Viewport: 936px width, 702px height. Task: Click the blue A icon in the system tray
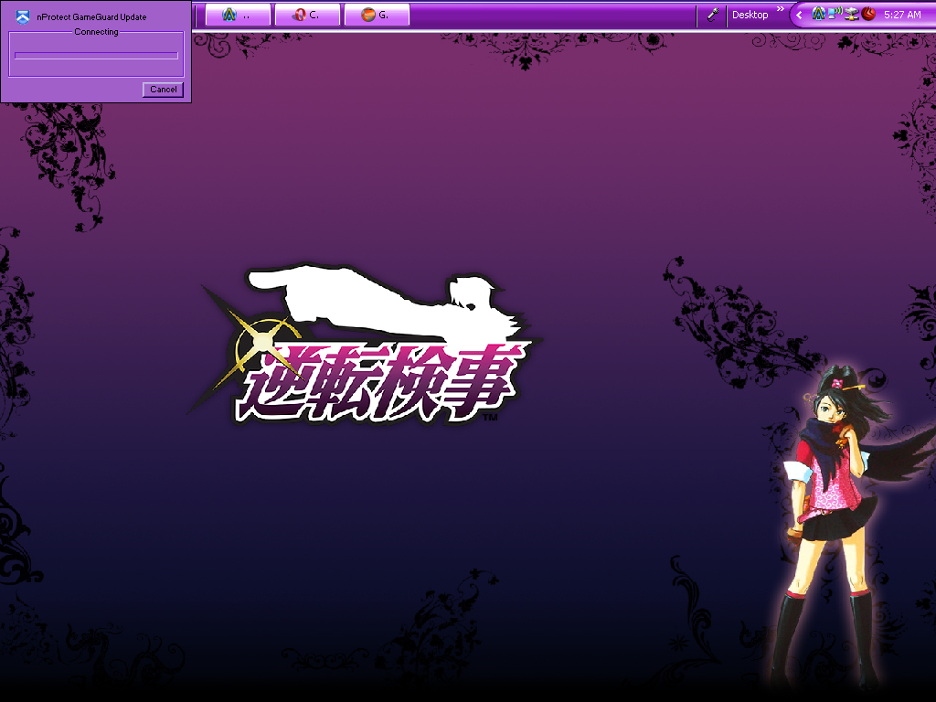(818, 14)
